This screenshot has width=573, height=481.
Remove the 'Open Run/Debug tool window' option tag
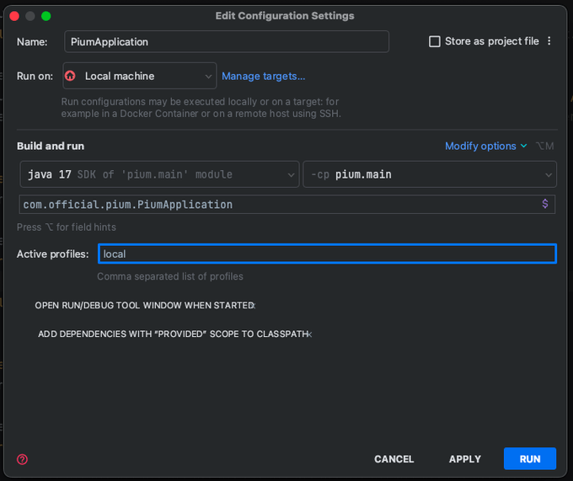[254, 306]
